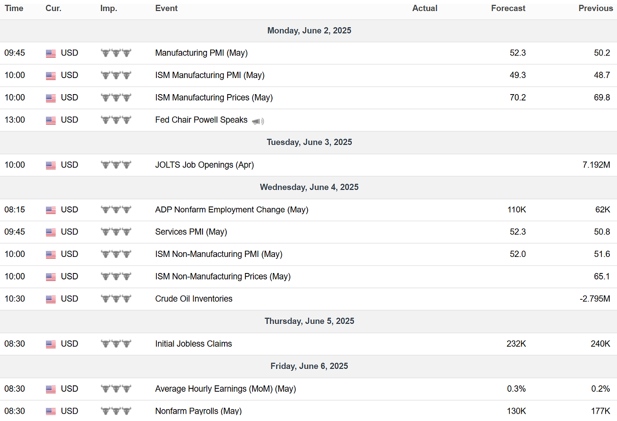
Task: Click the US flag in Nonfarm Payrolls row
Action: [x=51, y=411]
